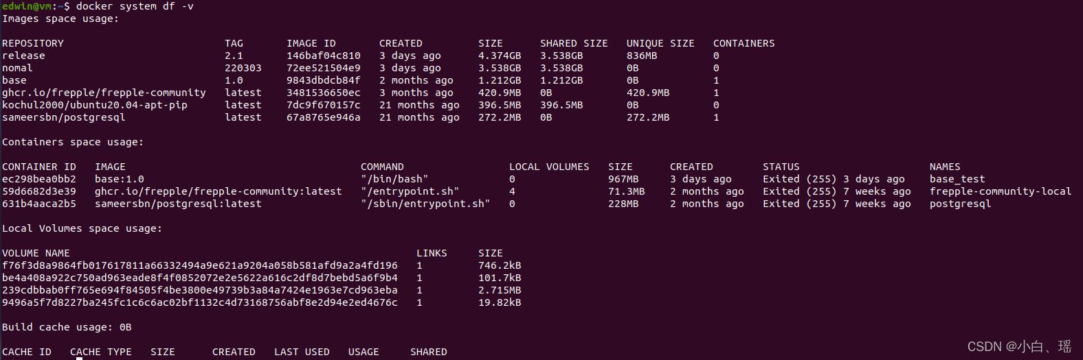1083x360 pixels.
Task: Click the 'frepple-community-local' container name
Action: point(1001,191)
